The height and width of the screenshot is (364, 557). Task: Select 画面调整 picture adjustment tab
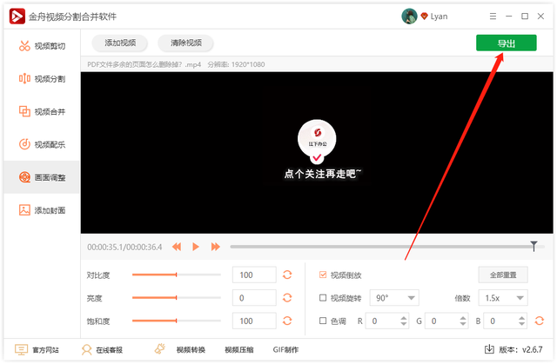(x=42, y=177)
